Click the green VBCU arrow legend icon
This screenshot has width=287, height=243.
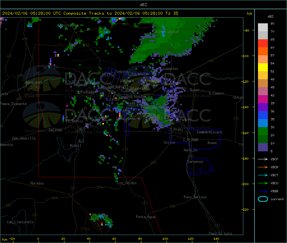[x=263, y=183]
